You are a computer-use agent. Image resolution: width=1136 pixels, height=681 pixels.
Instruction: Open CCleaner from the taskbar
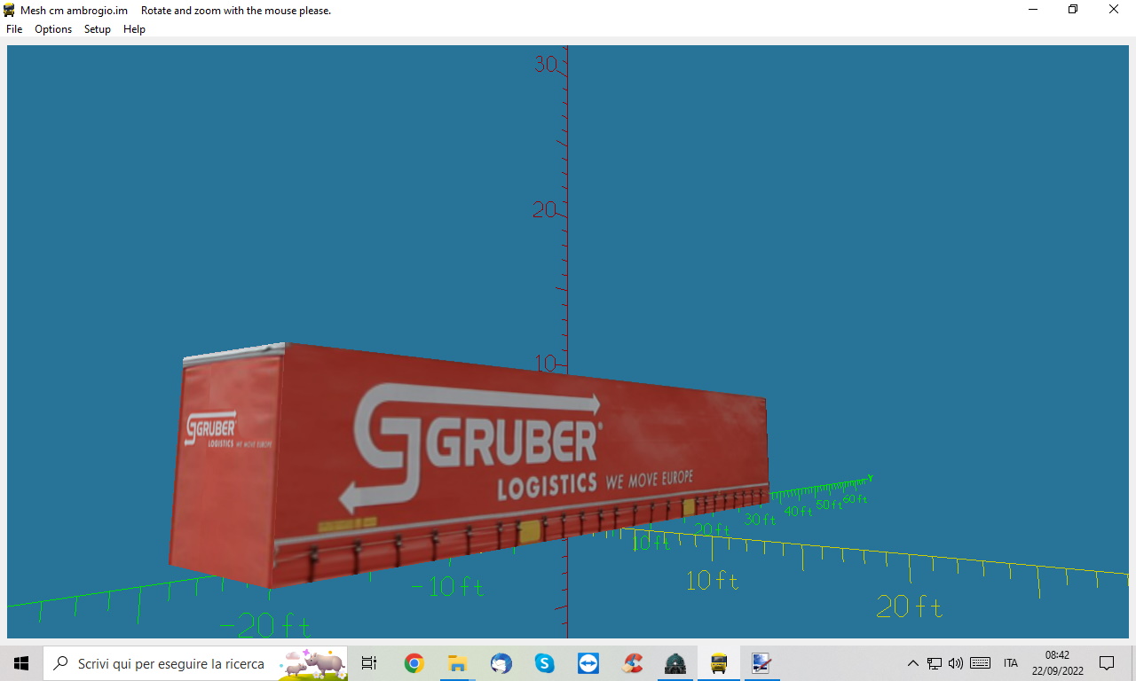(x=632, y=663)
